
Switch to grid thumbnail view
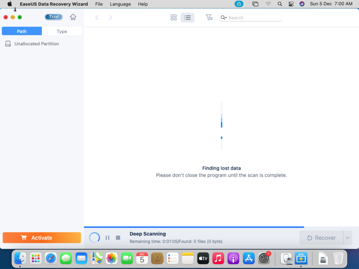[x=173, y=18]
